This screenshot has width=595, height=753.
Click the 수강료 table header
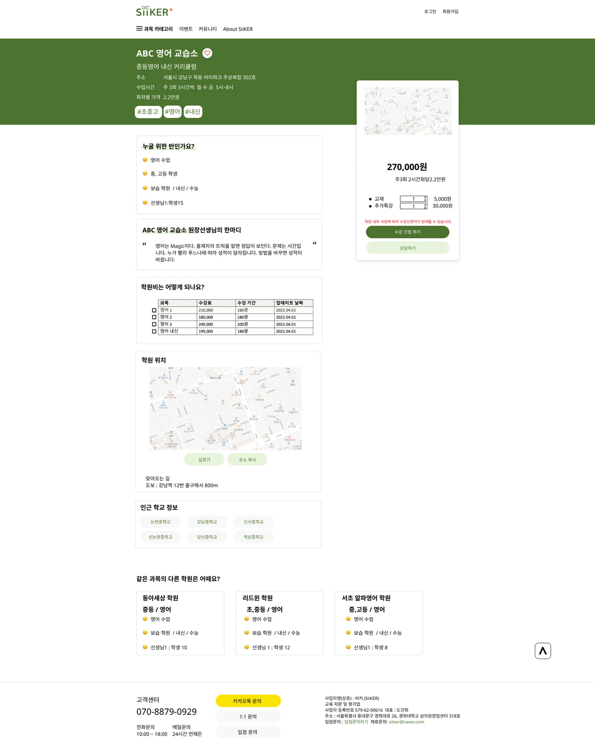coord(216,303)
